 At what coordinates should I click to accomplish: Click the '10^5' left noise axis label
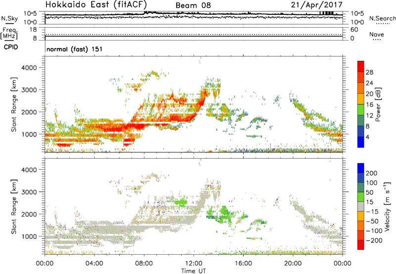click(x=30, y=13)
